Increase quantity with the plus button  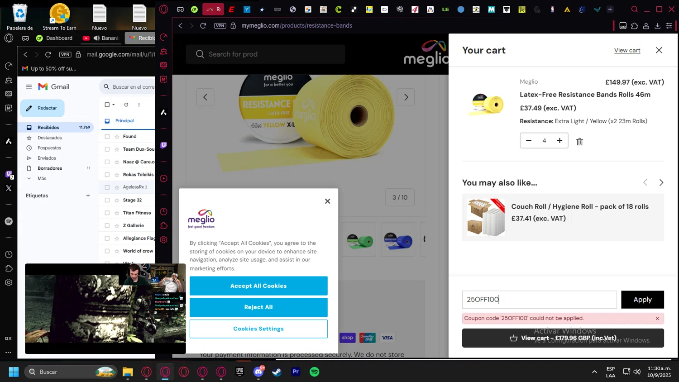point(559,141)
